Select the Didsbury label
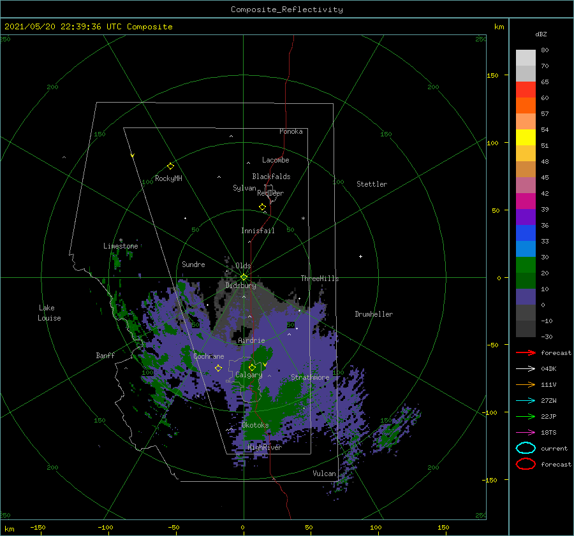Image resolution: width=574 pixels, height=536 pixels. pos(241,286)
